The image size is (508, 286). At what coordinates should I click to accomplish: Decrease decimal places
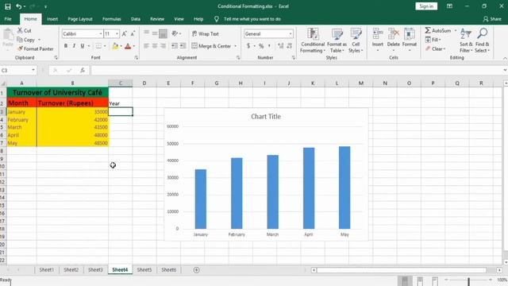(289, 46)
